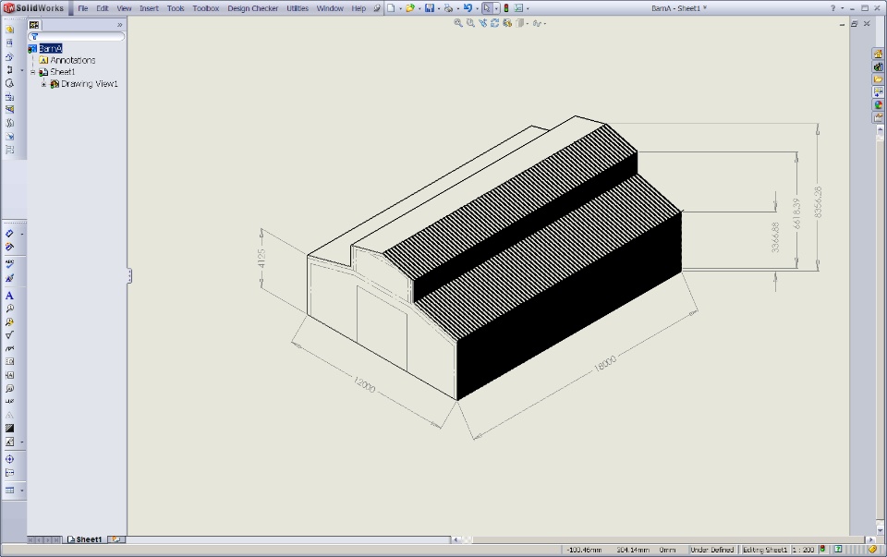
Task: Switch to the Sheet1 tab
Action: click(x=86, y=539)
